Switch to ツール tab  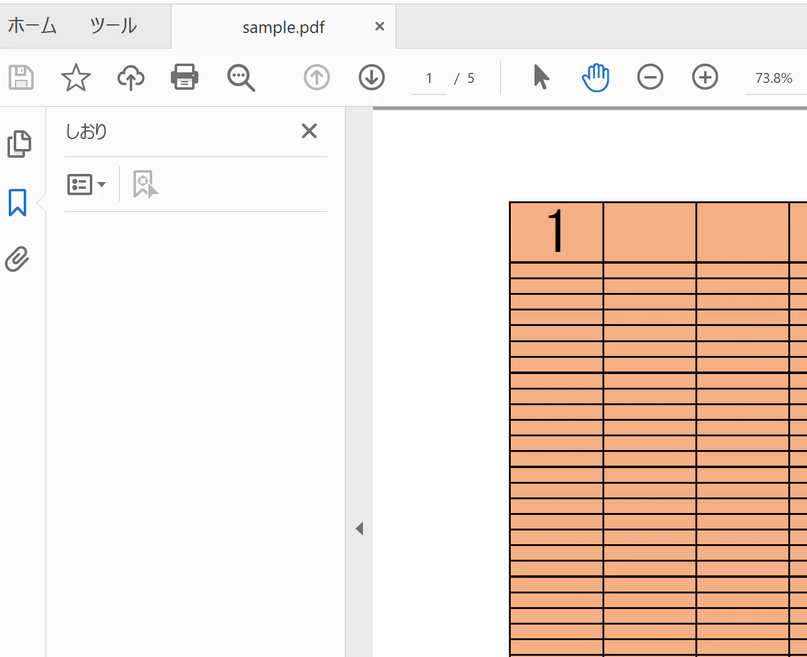tap(114, 26)
